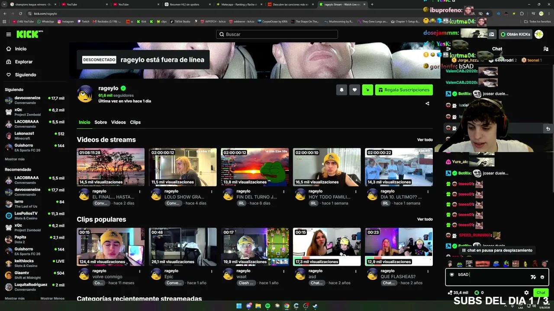Open Lokonazo1 channel in the sidebar
Viewport: 554px width, 311px height.
pos(35,136)
